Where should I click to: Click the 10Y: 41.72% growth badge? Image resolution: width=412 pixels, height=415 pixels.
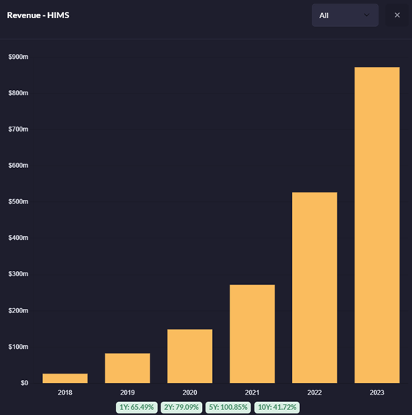click(x=277, y=407)
